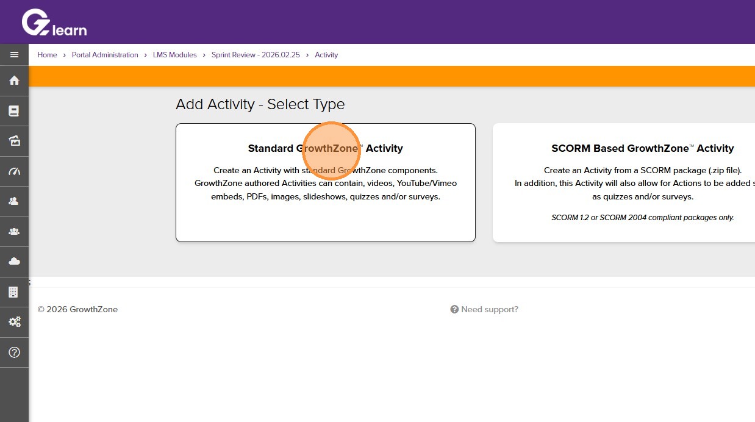Image resolution: width=755 pixels, height=422 pixels.
Task: Open Sprint Review - 2026.02.25 breadcrumb
Action: click(x=256, y=55)
